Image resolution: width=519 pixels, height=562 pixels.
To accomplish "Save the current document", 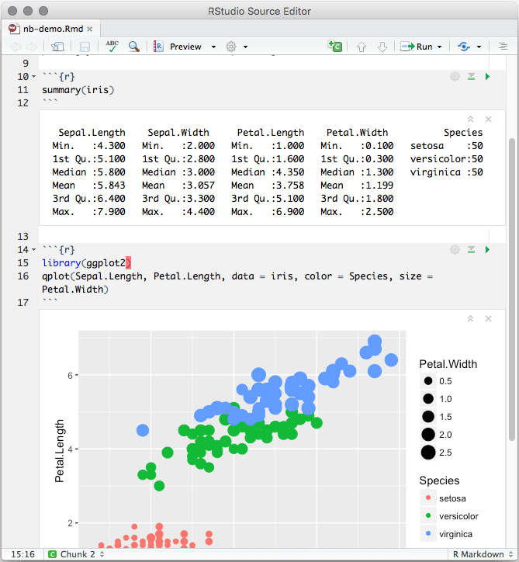I will pos(85,47).
